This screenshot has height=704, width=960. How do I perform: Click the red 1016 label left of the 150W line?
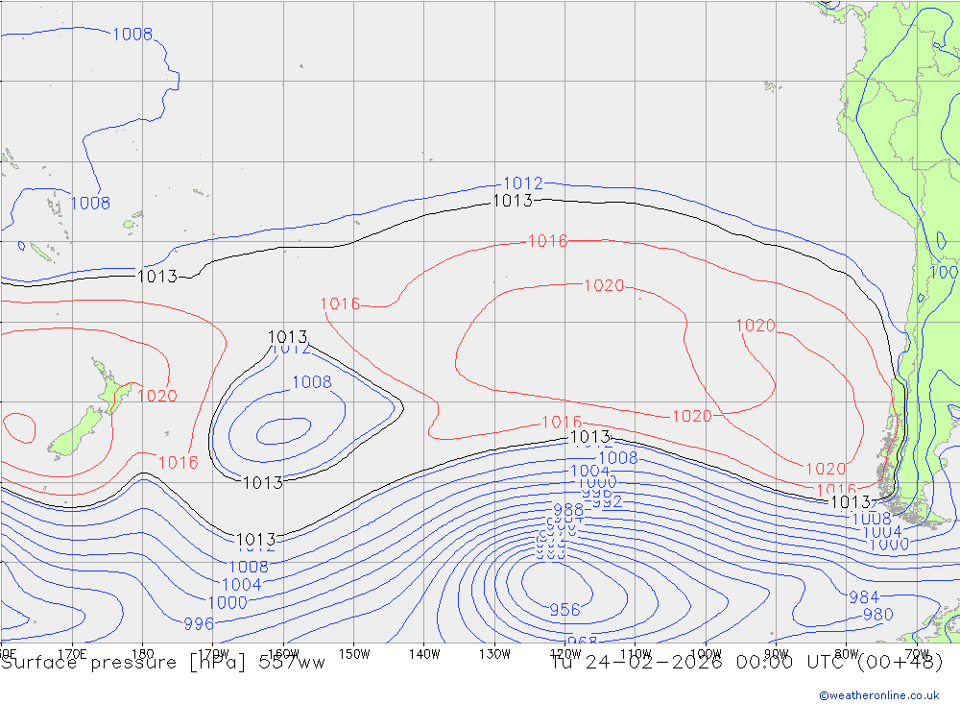pos(341,303)
